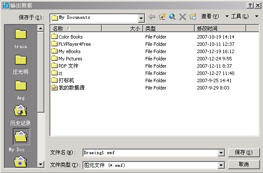The width and height of the screenshot is (263, 173).
Task: Expand the 文件名 filename dropdown arrow
Action: [x=221, y=152]
